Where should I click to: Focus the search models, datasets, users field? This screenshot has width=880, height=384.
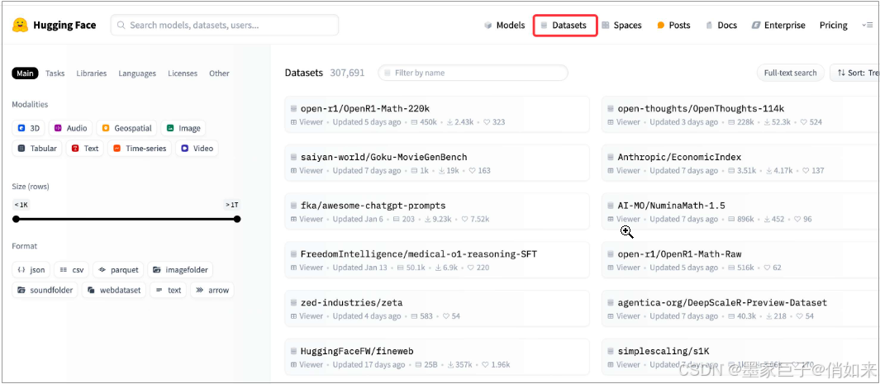coord(225,26)
